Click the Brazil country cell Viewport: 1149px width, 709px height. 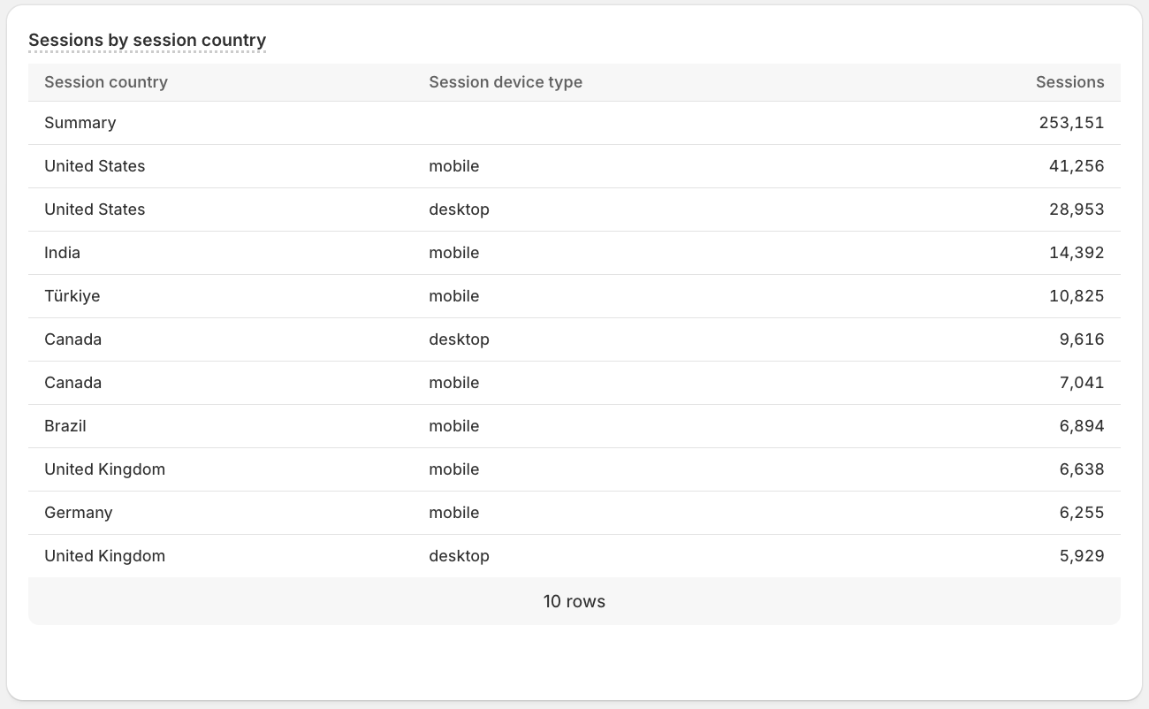(x=65, y=426)
